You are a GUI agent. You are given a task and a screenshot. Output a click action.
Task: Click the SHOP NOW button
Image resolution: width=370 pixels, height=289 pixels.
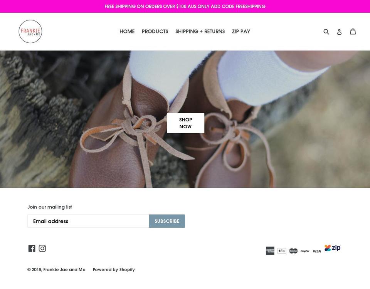click(186, 123)
